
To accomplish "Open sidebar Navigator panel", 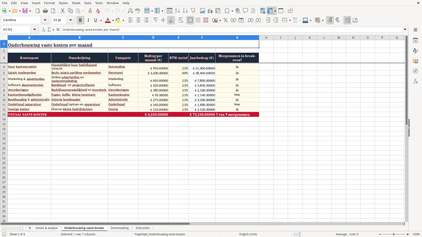I will [x=415, y=71].
